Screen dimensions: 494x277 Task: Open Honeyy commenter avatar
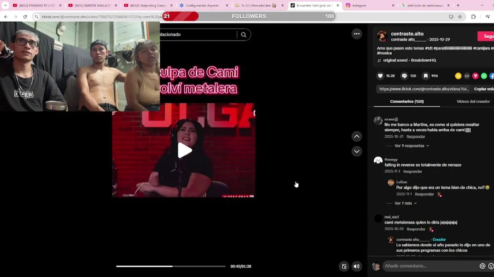click(378, 160)
